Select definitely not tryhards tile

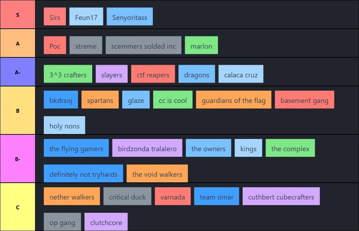[83, 174]
